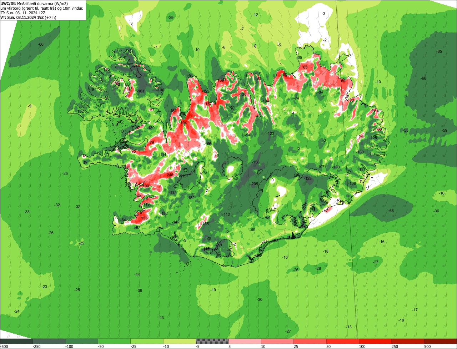Click the map value '-106'
Image resolution: width=457 pixels, height=349 pixels.
352,183
